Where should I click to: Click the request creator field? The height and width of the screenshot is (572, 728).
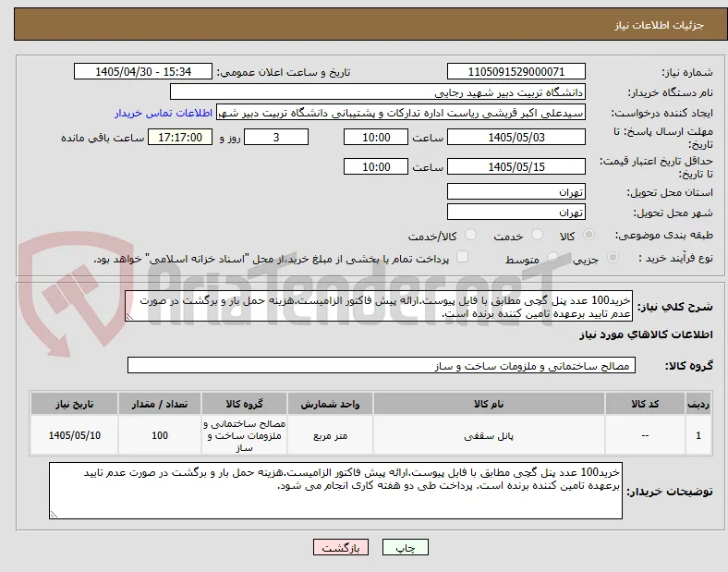click(x=401, y=113)
